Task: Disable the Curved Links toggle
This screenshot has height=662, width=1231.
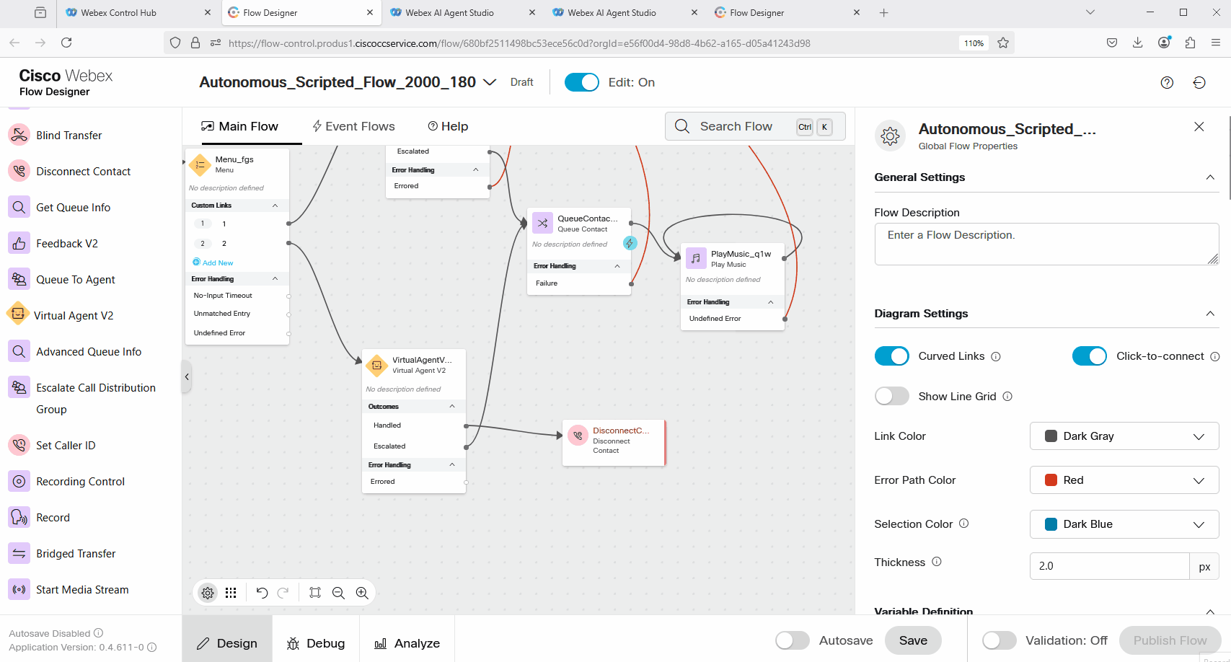Action: pyautogui.click(x=891, y=356)
